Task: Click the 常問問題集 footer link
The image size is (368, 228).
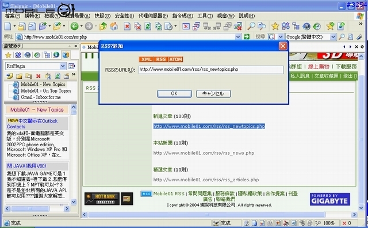Action: tap(200, 193)
